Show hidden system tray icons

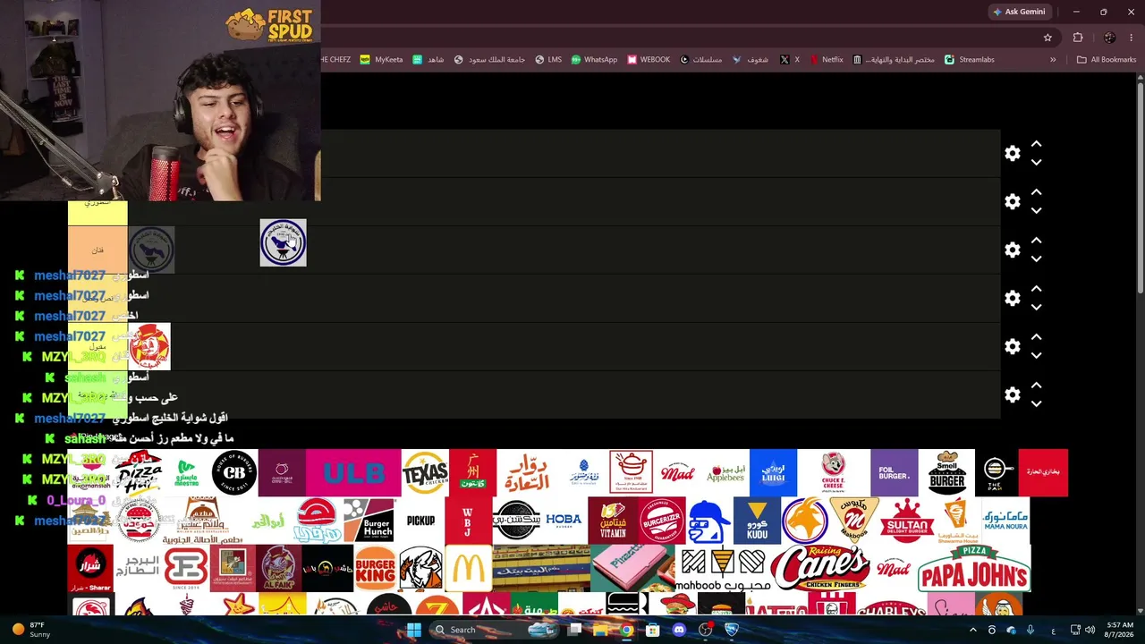(973, 630)
